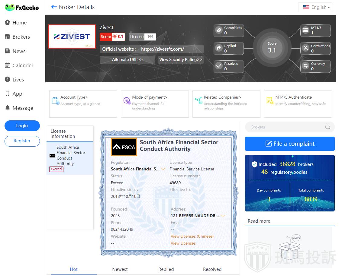Open the Related Companies card
The height and width of the screenshot is (276, 342).
226,104
